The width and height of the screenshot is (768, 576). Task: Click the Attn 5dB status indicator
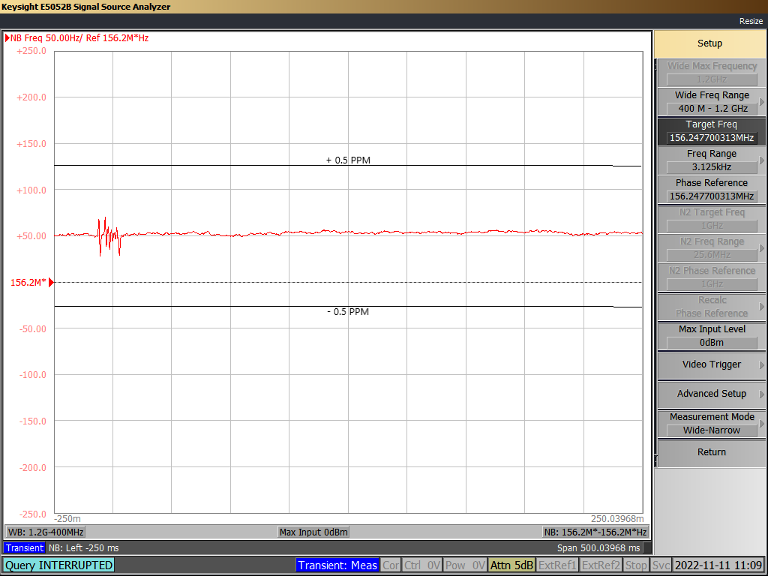[512, 565]
